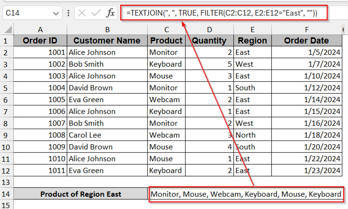Expand the formula bar options with the three-dot separator
348x209 pixels.
69,13
